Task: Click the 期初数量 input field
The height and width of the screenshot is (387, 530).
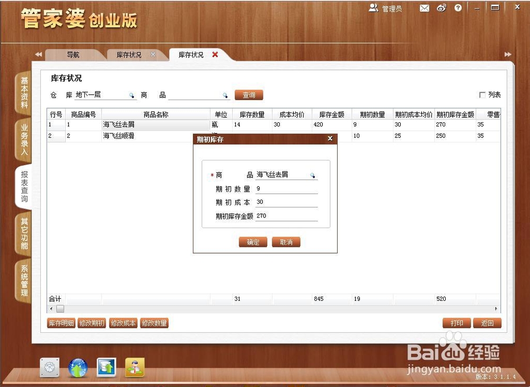Action: 286,189
